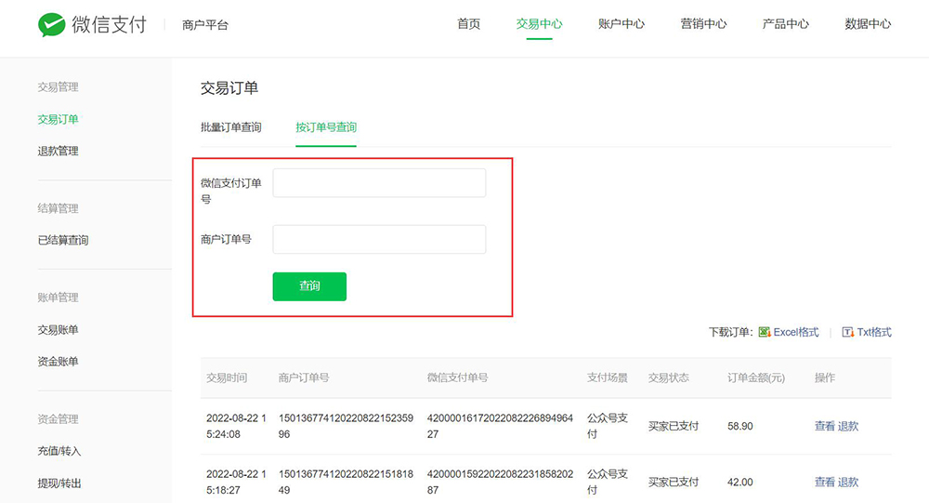The image size is (929, 503).
Task: Click WeChat order number starting 42000015922022
Action: [500, 482]
